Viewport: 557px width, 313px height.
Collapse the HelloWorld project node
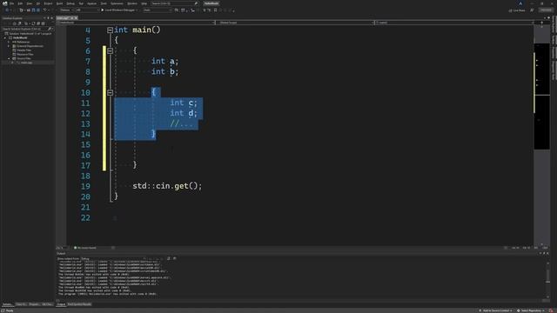pos(5,37)
